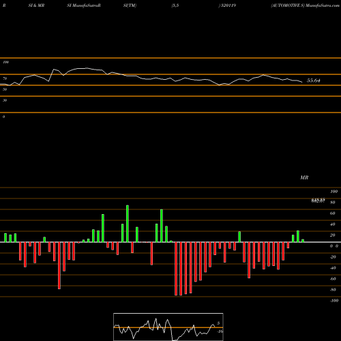The height and width of the screenshot is (341, 341).
Task: Click the MR axis label 80
Action: point(333,203)
